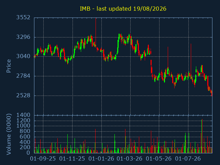Click the 01-09-25 date label
Screen dimensions: 220x165
click(x=43, y=159)
